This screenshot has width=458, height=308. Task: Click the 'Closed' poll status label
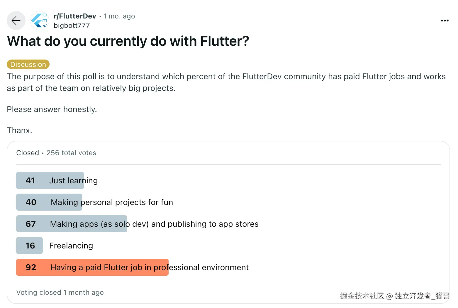27,153
